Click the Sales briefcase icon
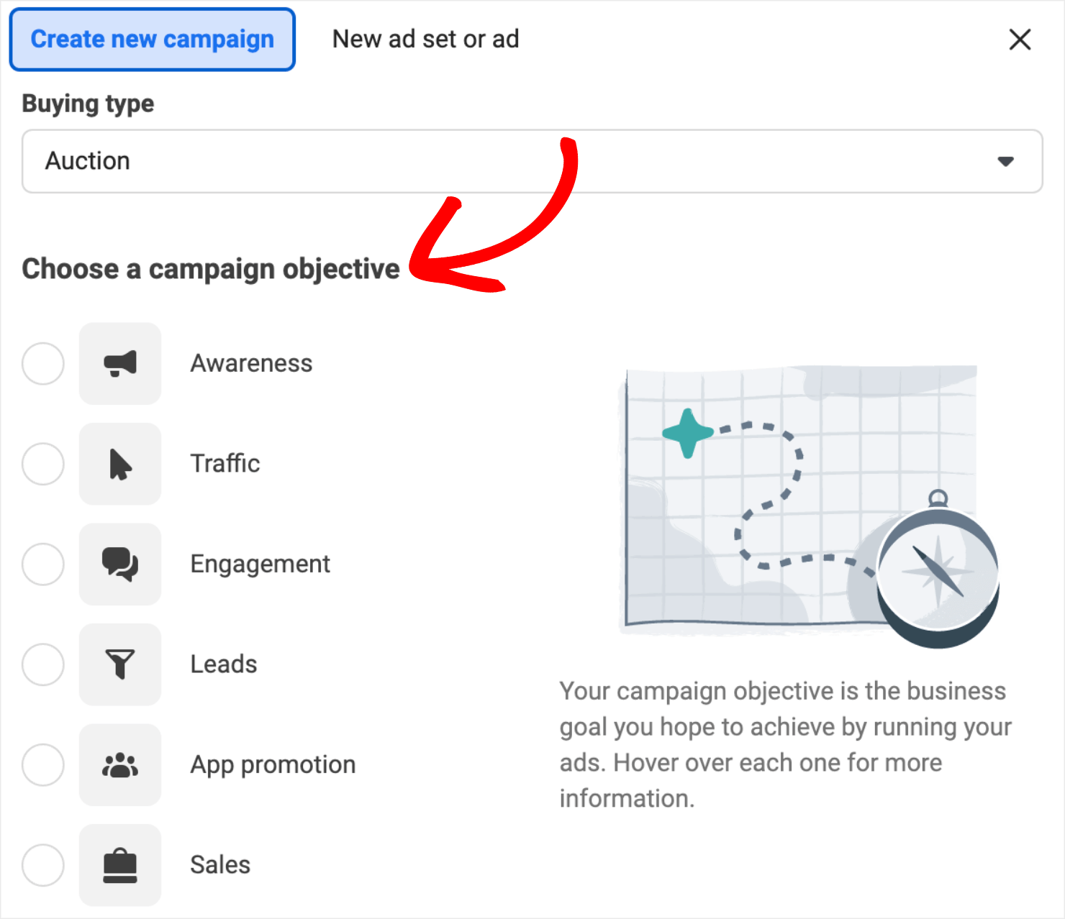The height and width of the screenshot is (919, 1065). tap(119, 865)
